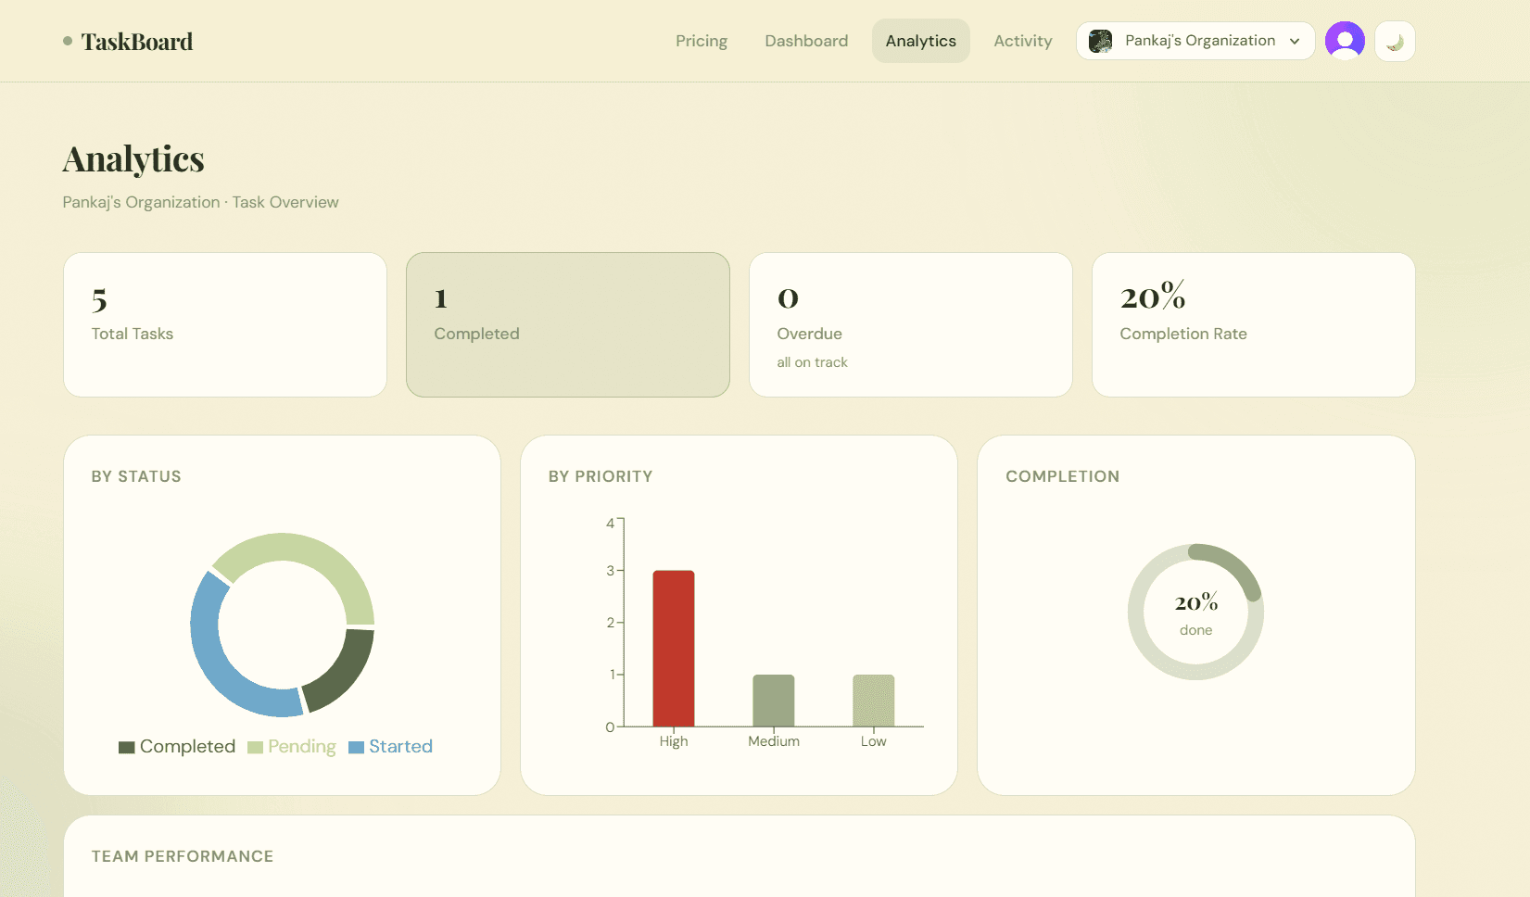Image resolution: width=1530 pixels, height=897 pixels.
Task: Click the TEAM PERFORMANCE heading
Action: [x=183, y=856]
